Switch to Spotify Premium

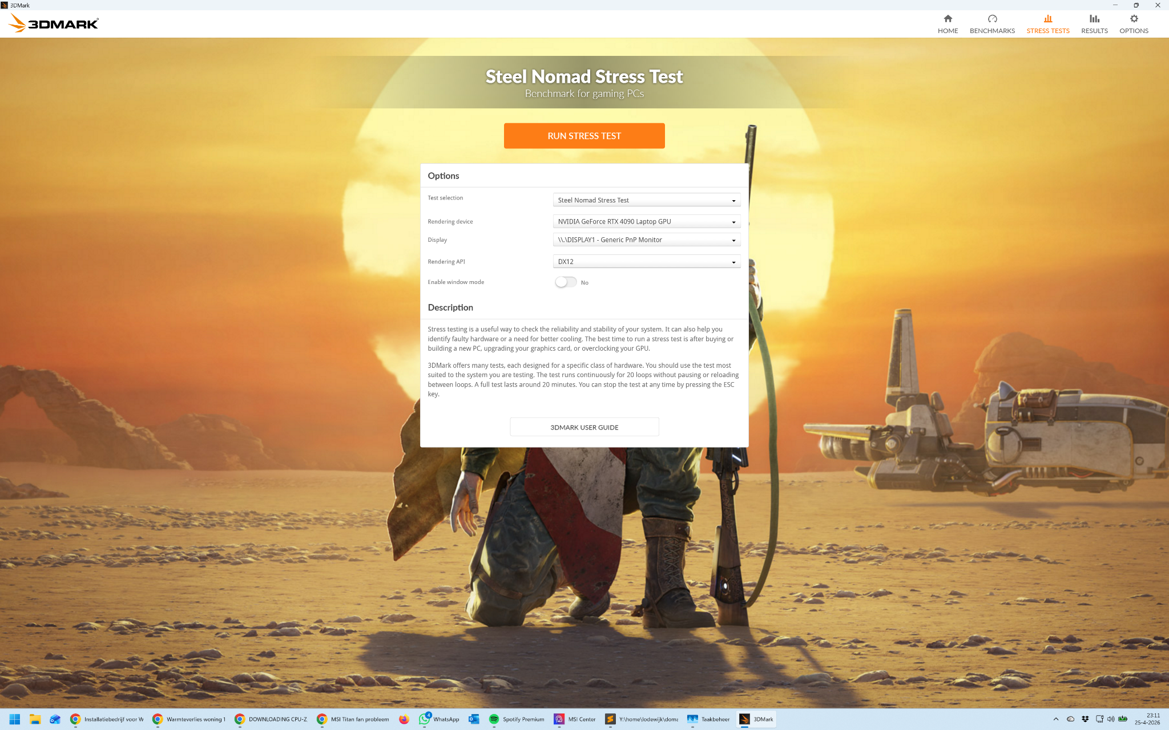(x=517, y=719)
